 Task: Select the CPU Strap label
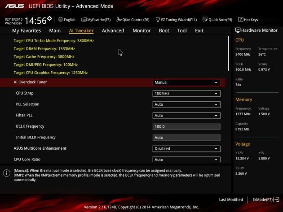point(25,93)
